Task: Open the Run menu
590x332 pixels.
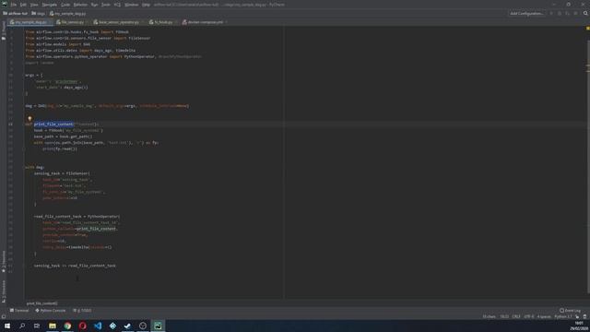Action: coord(94,5)
